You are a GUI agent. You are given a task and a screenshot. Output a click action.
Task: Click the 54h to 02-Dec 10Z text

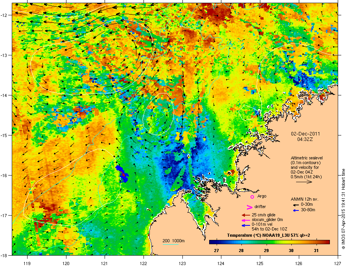point(269,229)
